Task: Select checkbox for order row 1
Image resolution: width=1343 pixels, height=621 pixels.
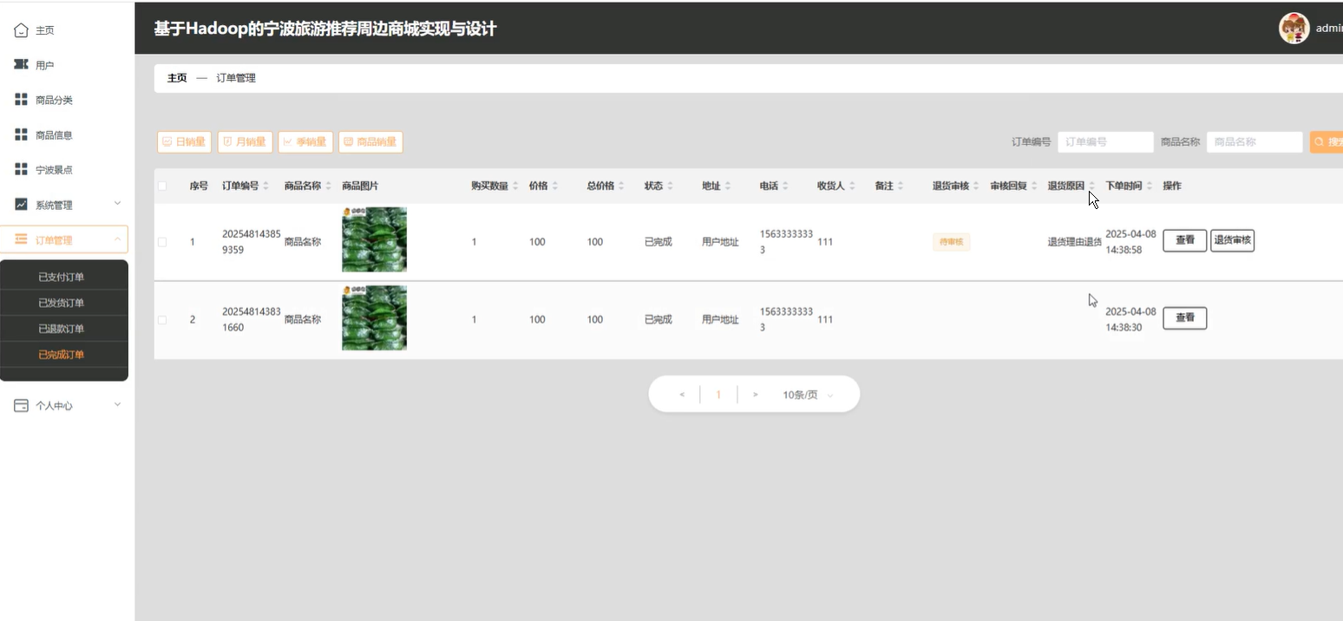Action: click(162, 242)
